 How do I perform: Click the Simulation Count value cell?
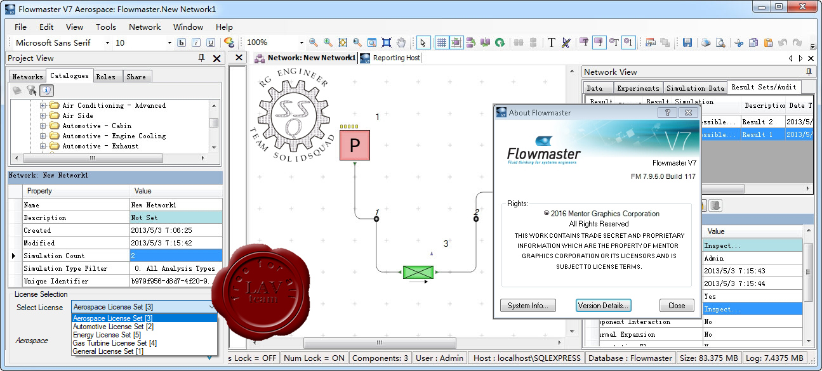coord(176,256)
